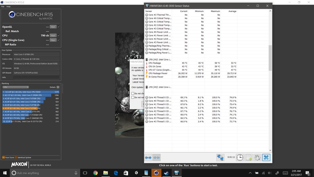Open the Action Center notifications icon
The width and height of the screenshot is (314, 177).
pos(308,173)
